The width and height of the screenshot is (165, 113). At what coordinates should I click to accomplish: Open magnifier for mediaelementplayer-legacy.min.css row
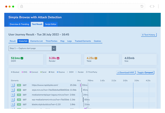tap(13, 95)
